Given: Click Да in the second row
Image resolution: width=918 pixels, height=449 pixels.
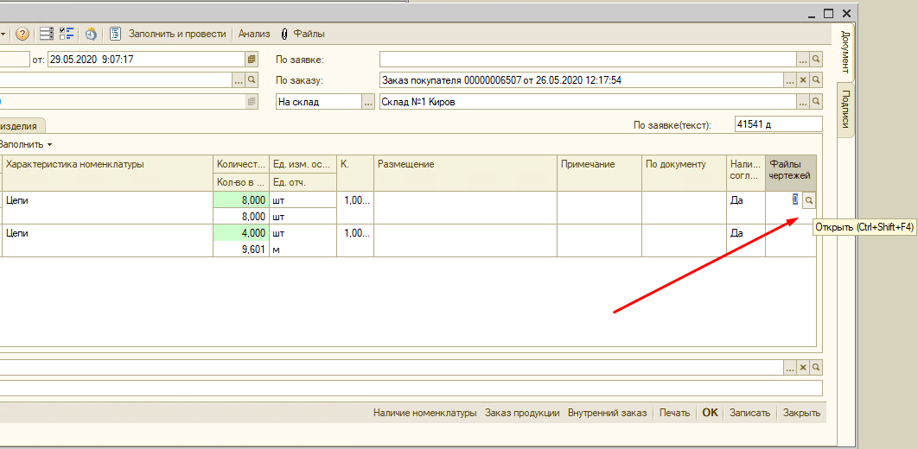Looking at the screenshot, I should (x=745, y=232).
